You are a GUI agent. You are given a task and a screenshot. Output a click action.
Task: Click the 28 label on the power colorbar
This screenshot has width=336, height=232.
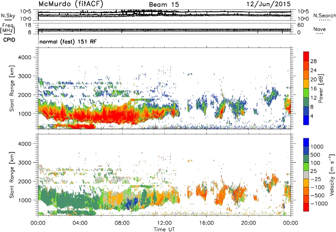click(313, 61)
